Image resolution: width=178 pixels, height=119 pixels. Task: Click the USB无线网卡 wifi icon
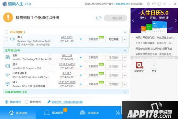[x=8, y=75]
